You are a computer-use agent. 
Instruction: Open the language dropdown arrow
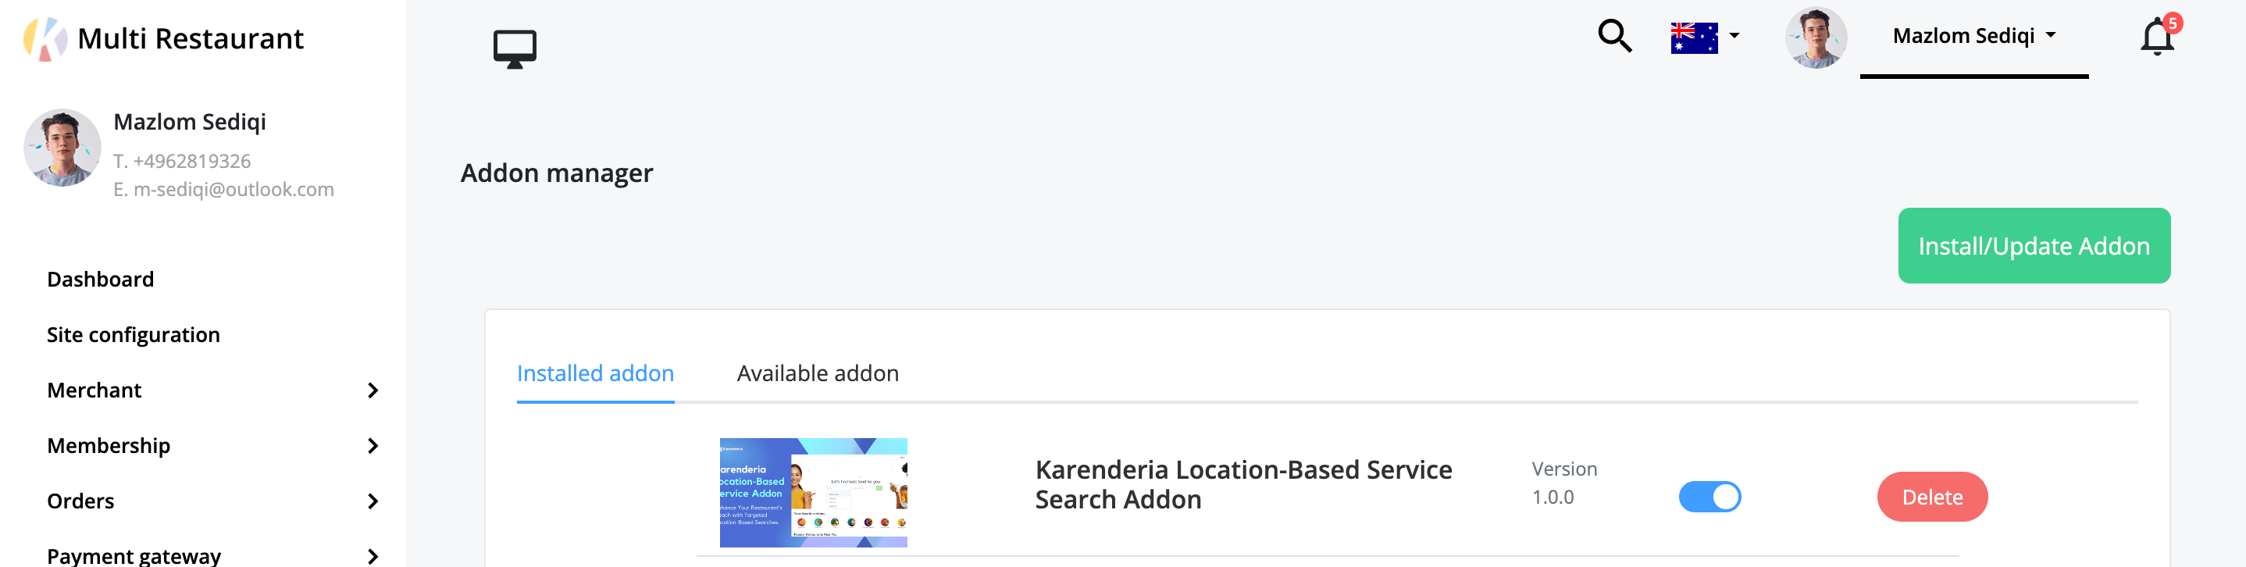(x=1734, y=36)
